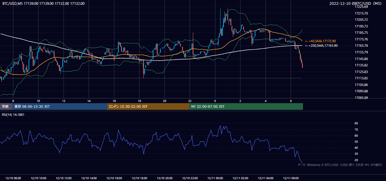The image size is (386, 181).
Task: Click hour label 14 on price chart axis
Action: coord(89,100)
